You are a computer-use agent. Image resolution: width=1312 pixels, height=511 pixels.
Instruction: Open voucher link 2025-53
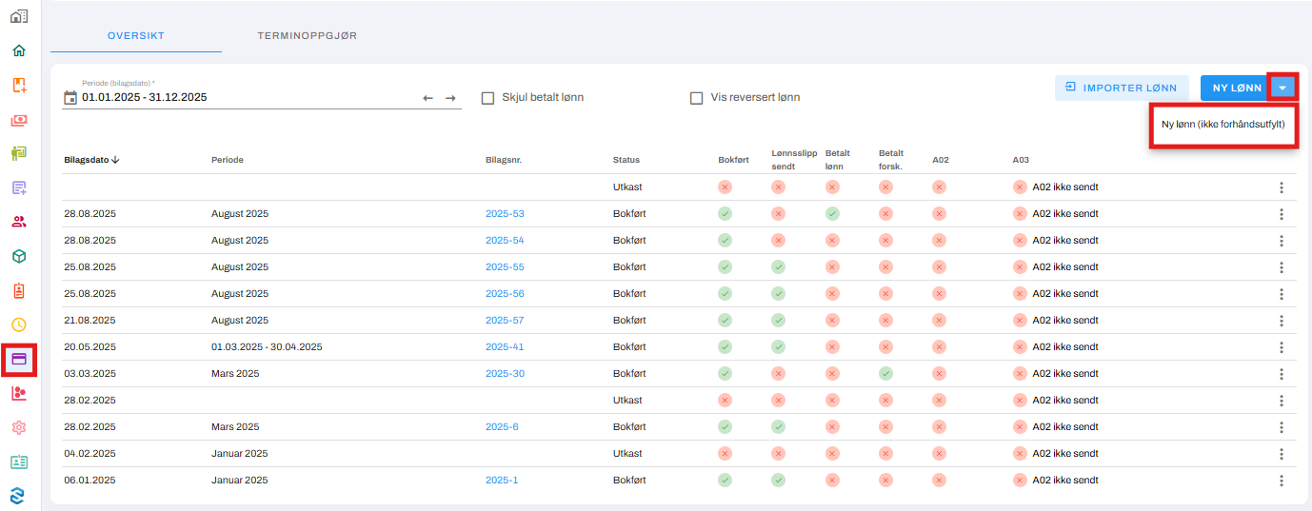tap(505, 214)
